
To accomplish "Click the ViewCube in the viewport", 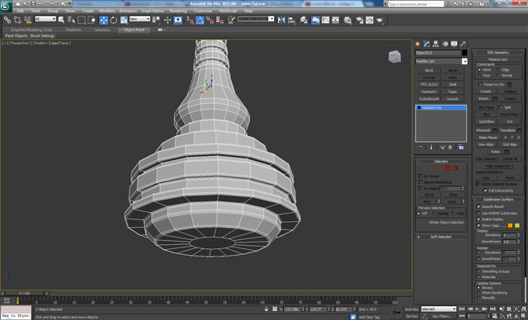I will coord(394,57).
